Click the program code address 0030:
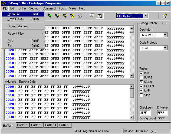 click(11, 54)
